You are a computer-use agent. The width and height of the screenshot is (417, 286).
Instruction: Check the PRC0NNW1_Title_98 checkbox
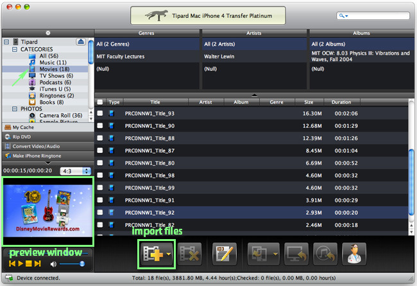(x=100, y=175)
